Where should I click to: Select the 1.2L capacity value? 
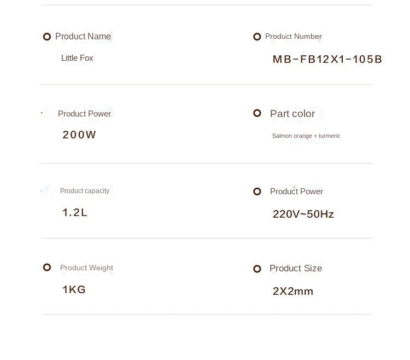[x=75, y=212]
